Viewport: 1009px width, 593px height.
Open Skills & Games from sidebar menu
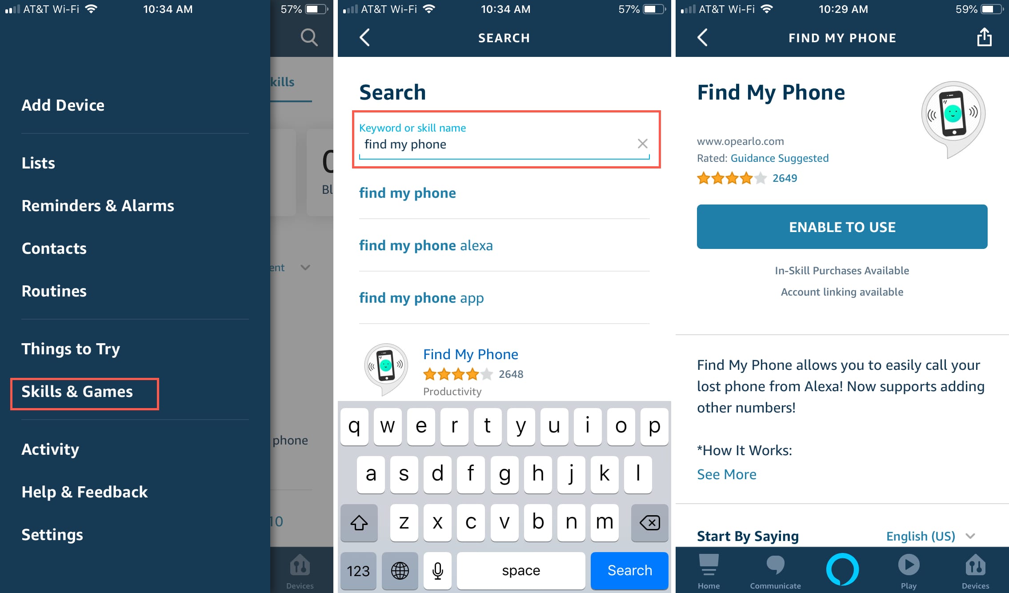coord(77,391)
